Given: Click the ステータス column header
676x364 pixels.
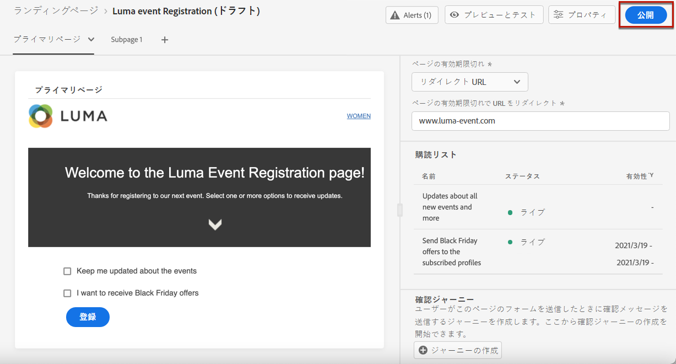Looking at the screenshot, I should click(x=522, y=176).
